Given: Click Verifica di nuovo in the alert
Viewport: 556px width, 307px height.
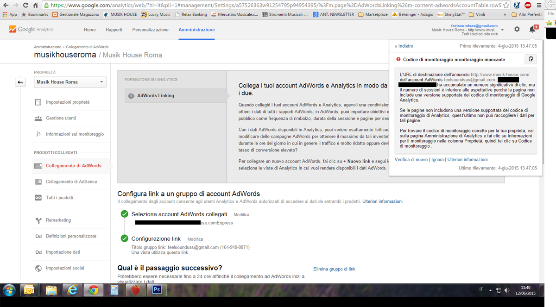Looking at the screenshot, I should pos(411,160).
